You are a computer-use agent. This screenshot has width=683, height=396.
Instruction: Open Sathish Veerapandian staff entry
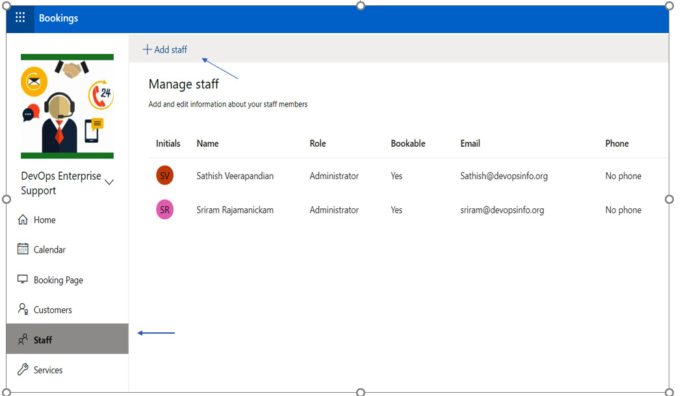[235, 176]
